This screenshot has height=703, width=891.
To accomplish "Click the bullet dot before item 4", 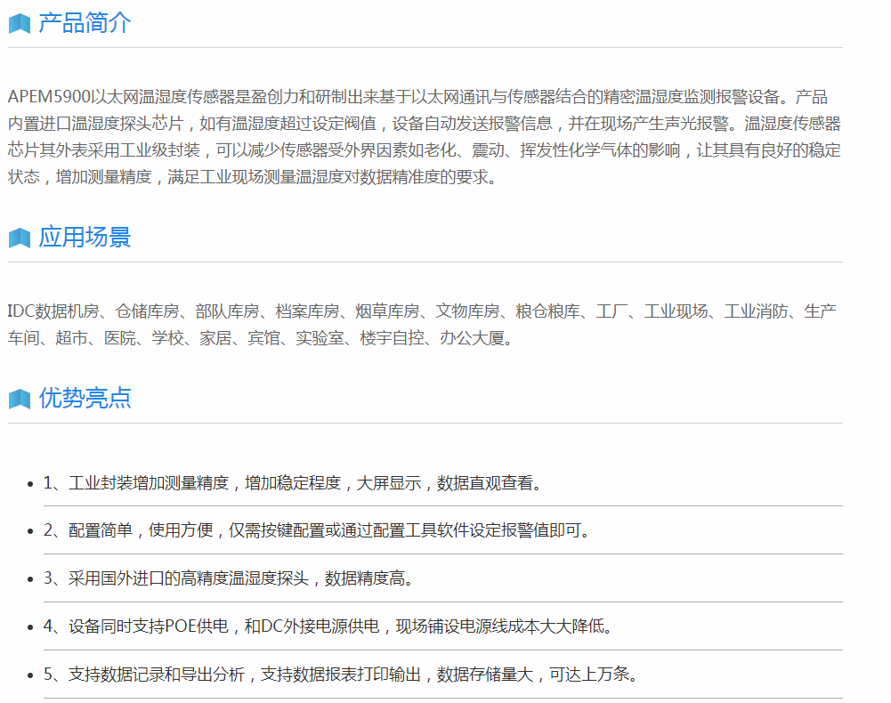I will (x=31, y=627).
